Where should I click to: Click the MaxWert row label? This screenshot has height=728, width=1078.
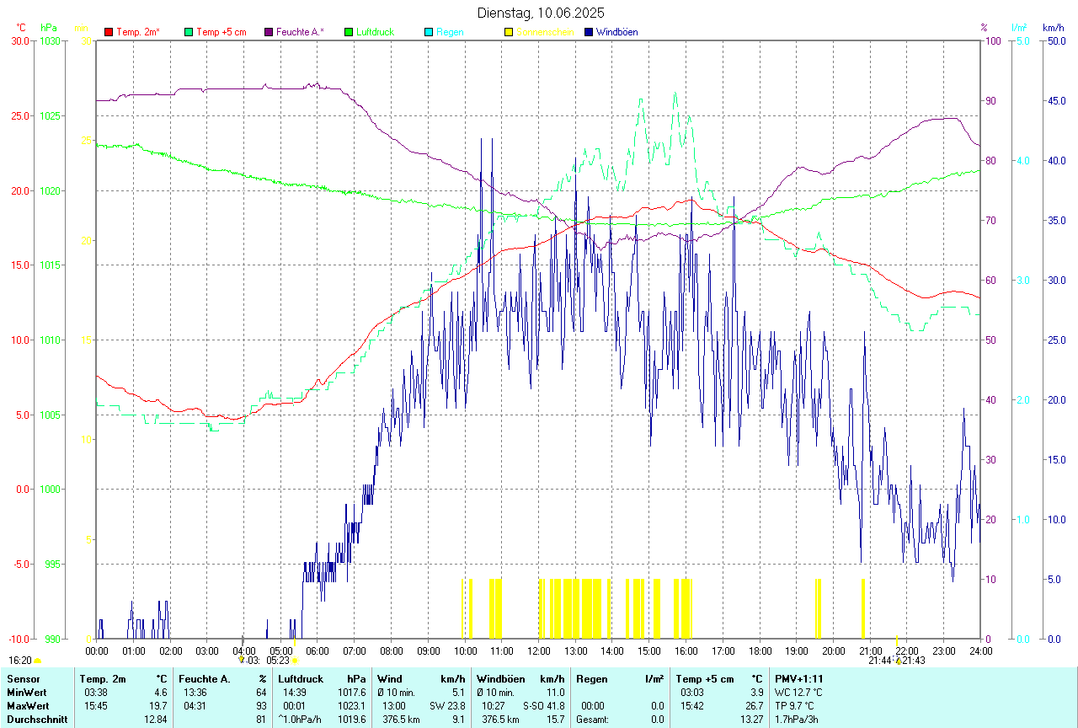click(27, 705)
